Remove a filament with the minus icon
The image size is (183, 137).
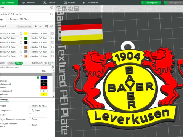(40, 26)
